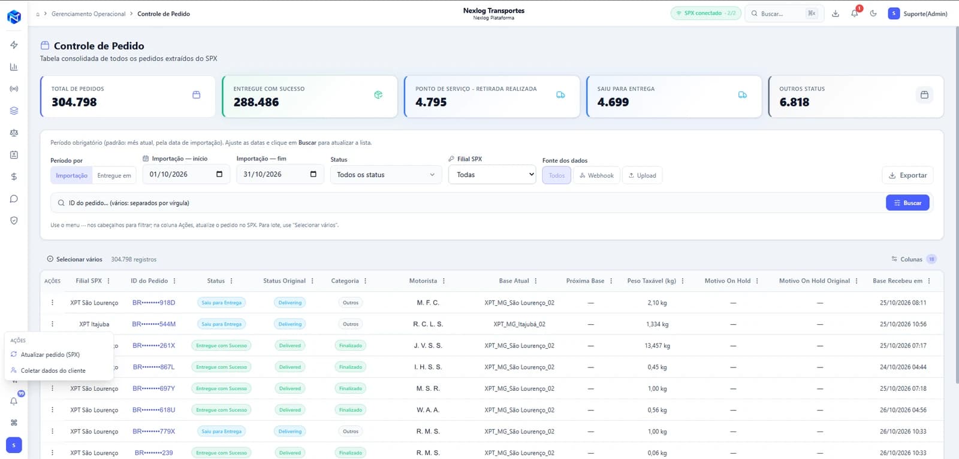959x459 pixels.
Task: Open Filial SPX Todas dropdown
Action: tap(492, 175)
